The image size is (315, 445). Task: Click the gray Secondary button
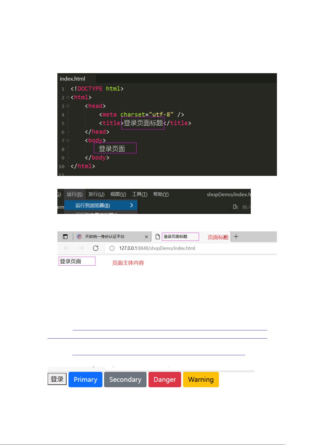click(125, 380)
